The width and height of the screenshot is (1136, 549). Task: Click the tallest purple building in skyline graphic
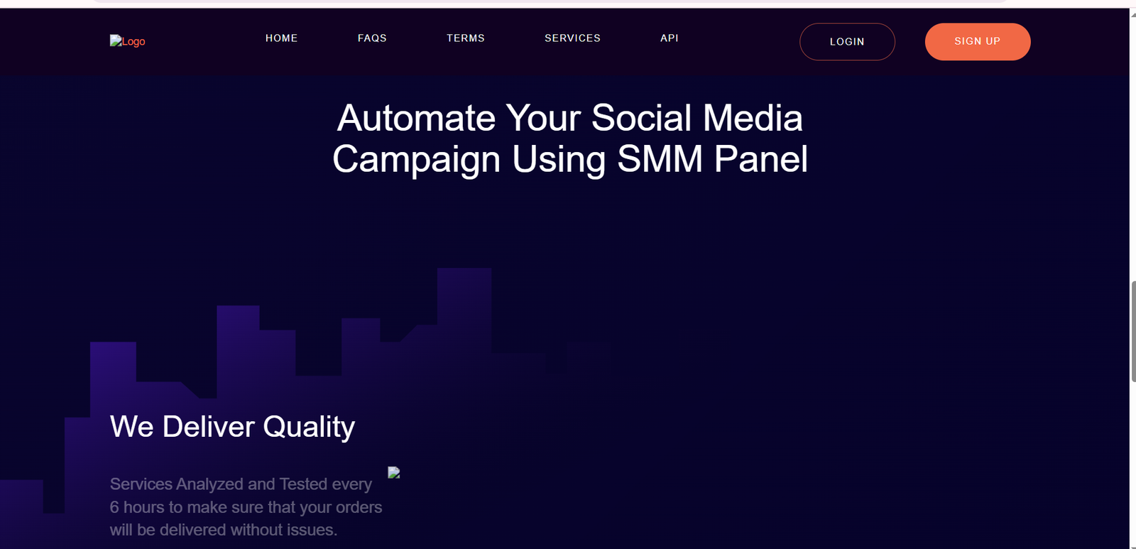(x=464, y=310)
